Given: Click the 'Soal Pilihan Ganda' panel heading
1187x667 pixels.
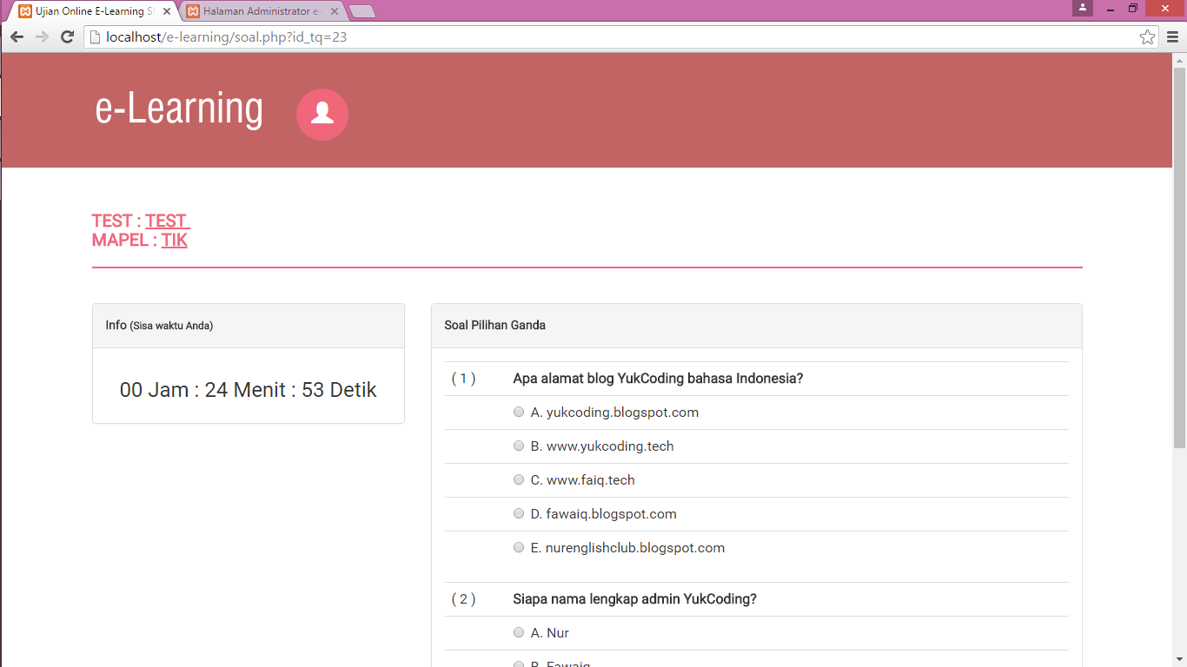Looking at the screenshot, I should pyautogui.click(x=495, y=325).
